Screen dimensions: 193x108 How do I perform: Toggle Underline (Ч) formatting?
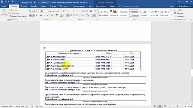[36, 15]
